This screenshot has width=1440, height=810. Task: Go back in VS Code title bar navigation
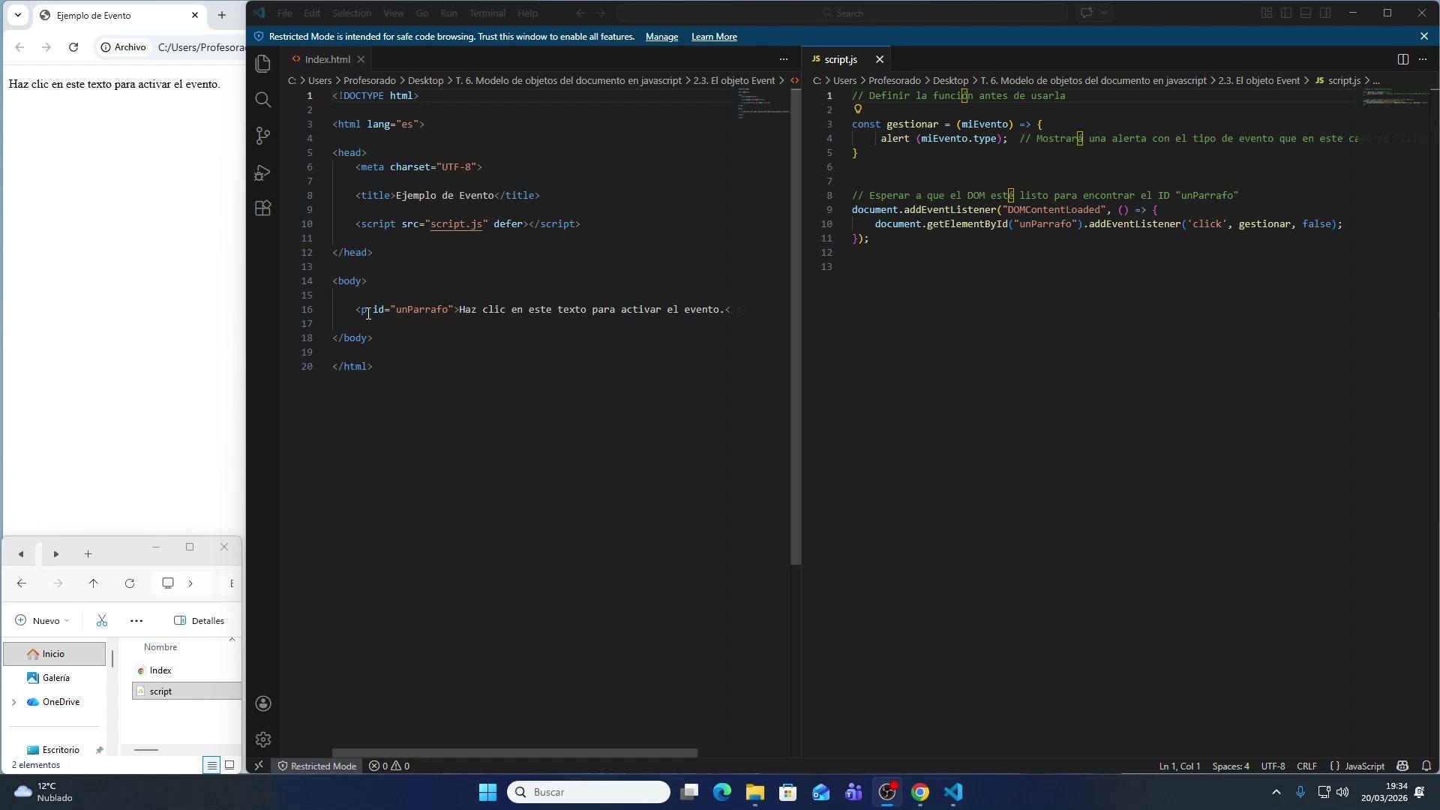[x=580, y=13]
